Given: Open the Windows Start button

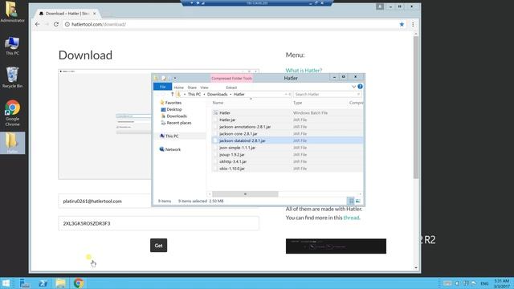Looking at the screenshot, I should (x=6, y=283).
